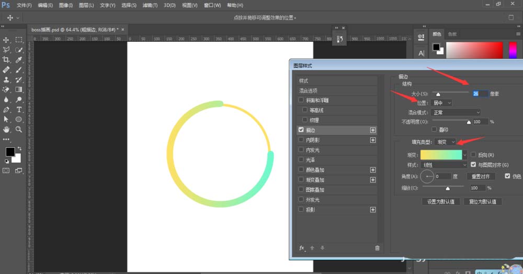Image resolution: width=523 pixels, height=274 pixels.
Task: Toggle the 内阴影 inner shadow checkbox
Action: [301, 140]
